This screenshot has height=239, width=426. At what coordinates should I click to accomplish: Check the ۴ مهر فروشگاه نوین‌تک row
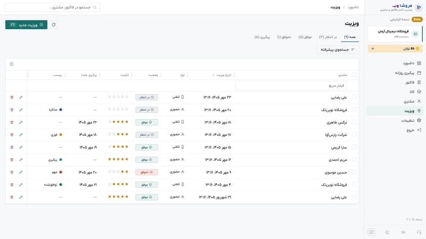[x=354, y=184]
